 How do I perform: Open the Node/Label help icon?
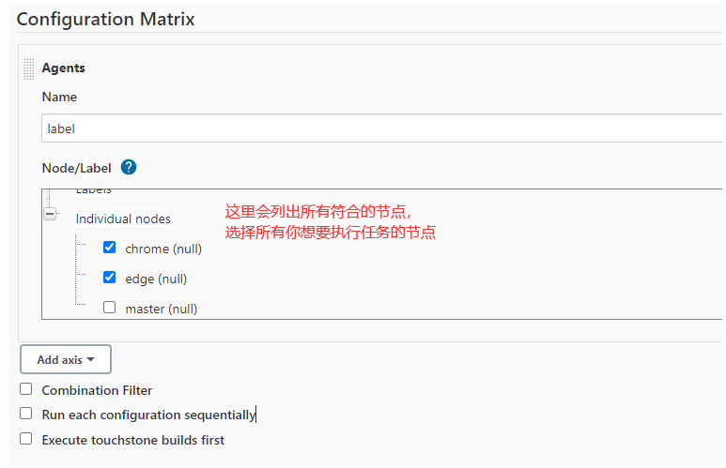coord(129,168)
